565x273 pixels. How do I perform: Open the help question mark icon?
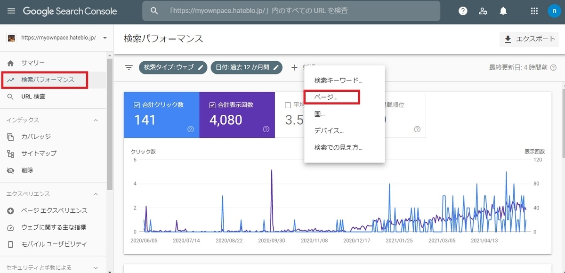pos(463,11)
